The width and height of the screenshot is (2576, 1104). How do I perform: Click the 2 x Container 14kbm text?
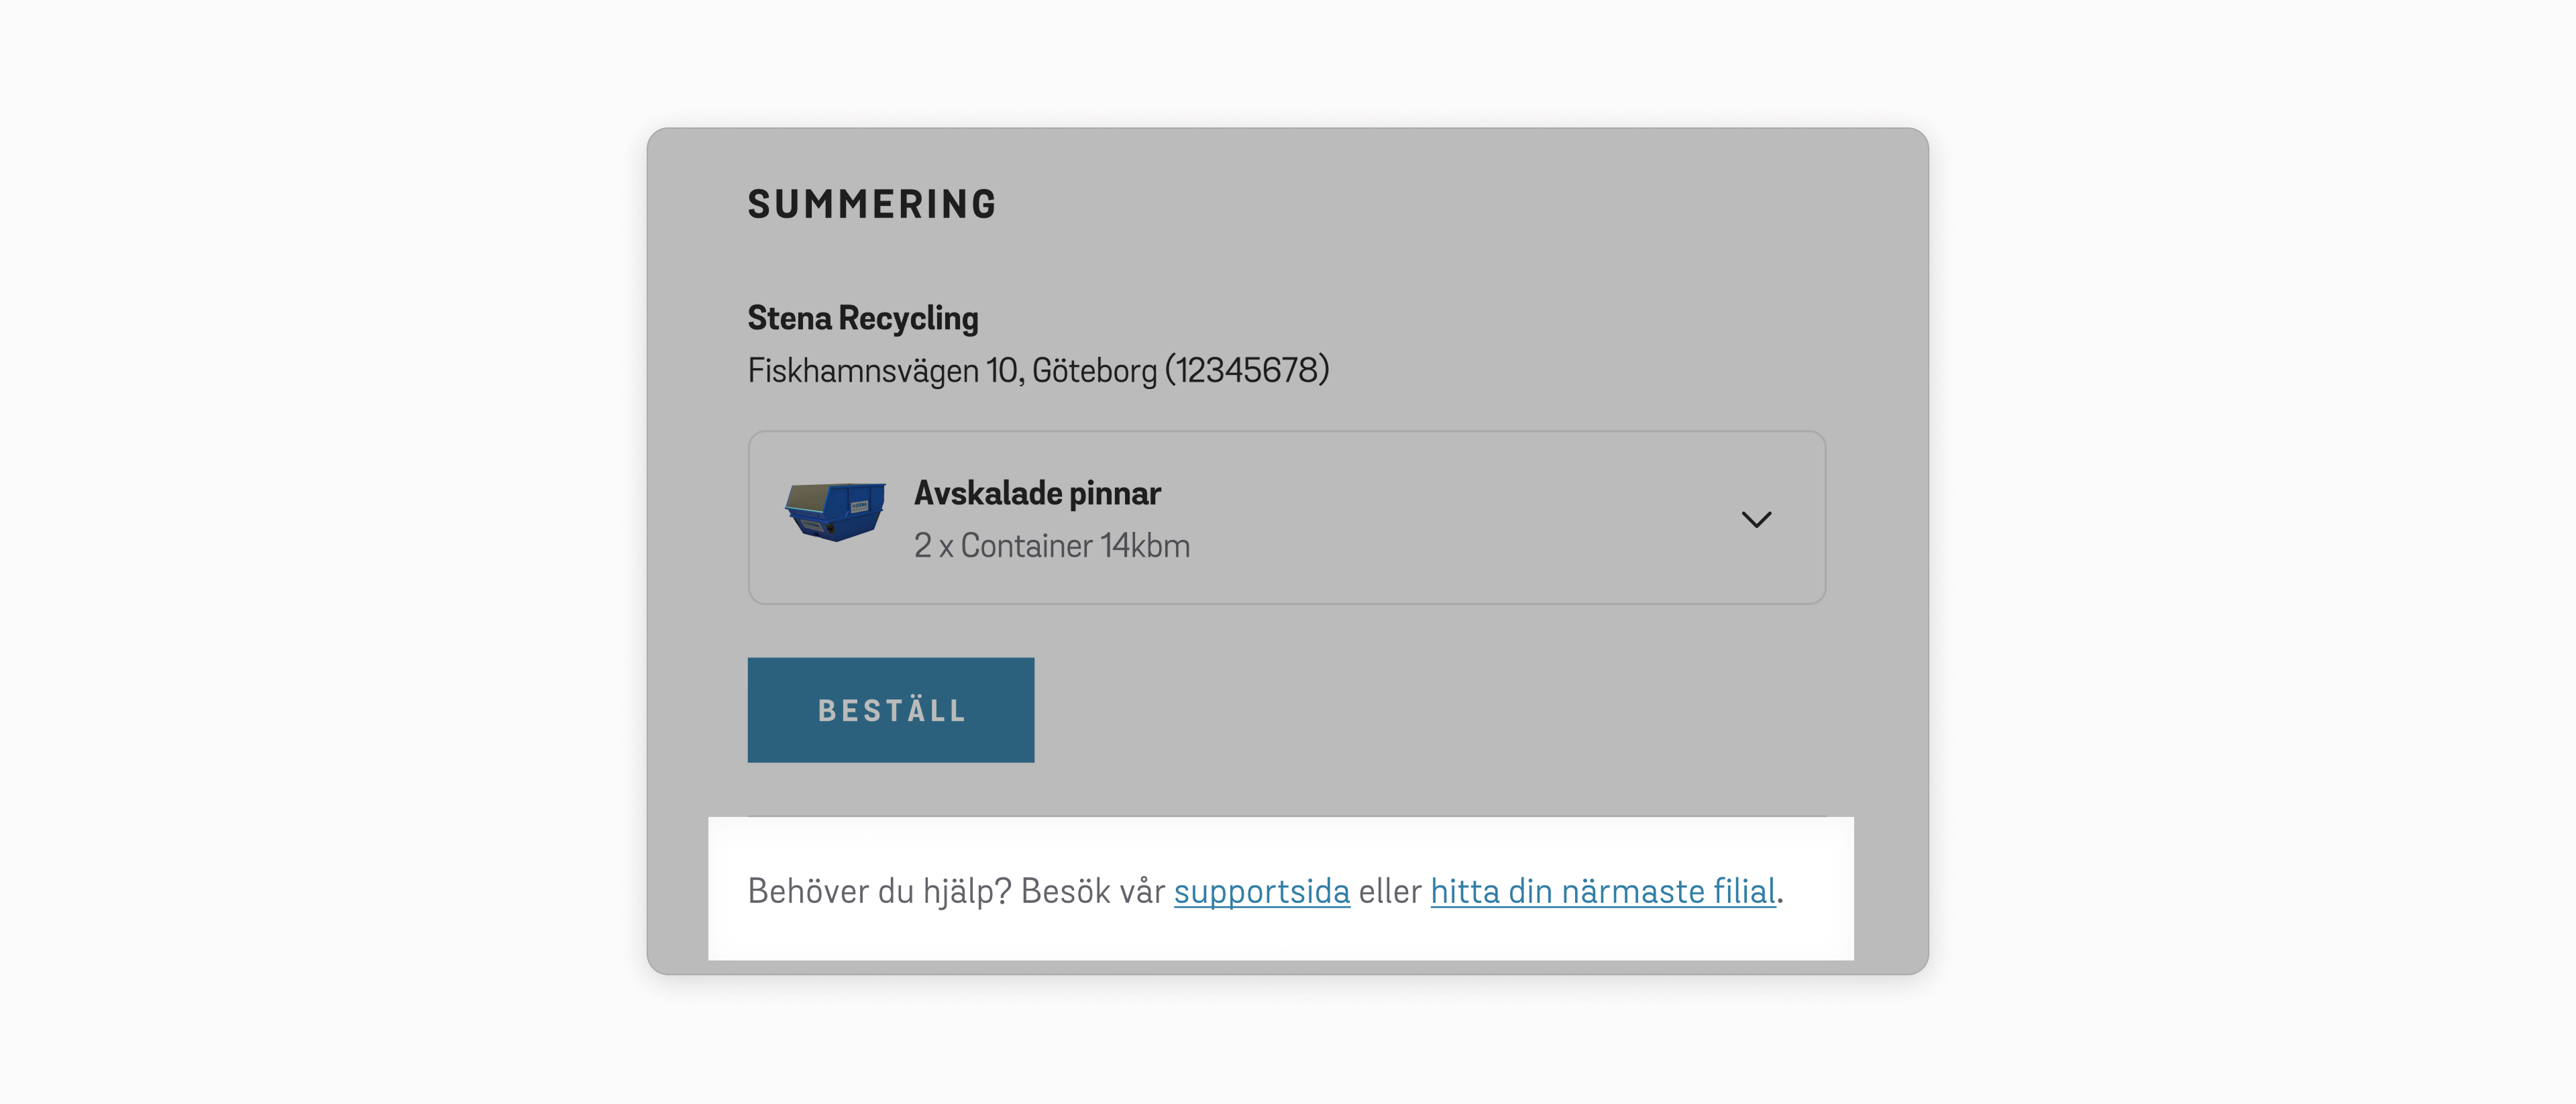(1051, 545)
